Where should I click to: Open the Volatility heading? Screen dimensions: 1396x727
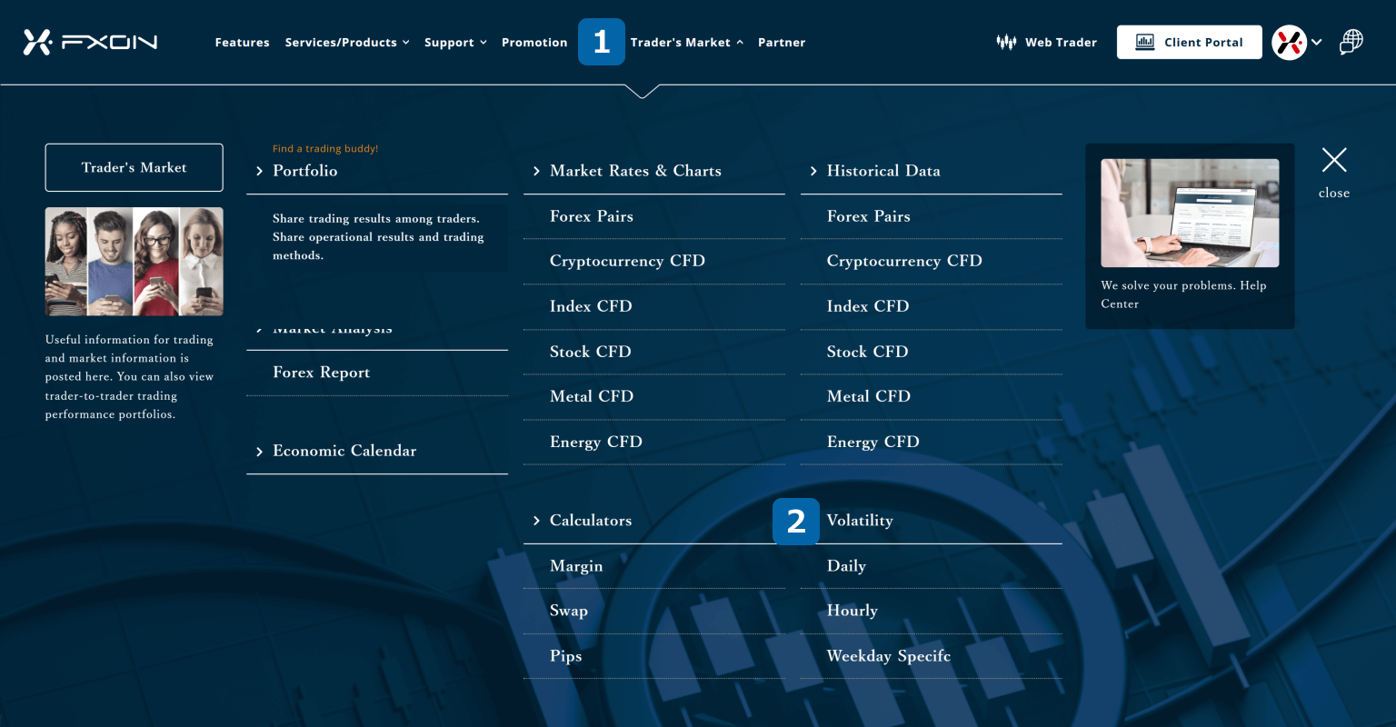coord(860,521)
